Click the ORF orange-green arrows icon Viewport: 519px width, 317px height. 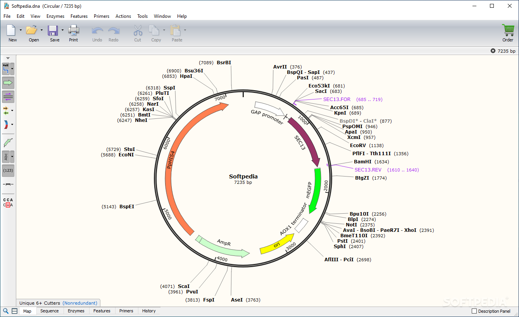tap(6, 111)
